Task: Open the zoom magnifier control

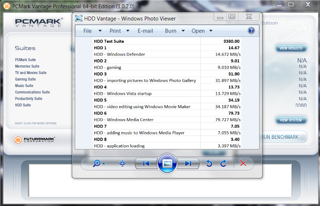Action: tap(98, 164)
